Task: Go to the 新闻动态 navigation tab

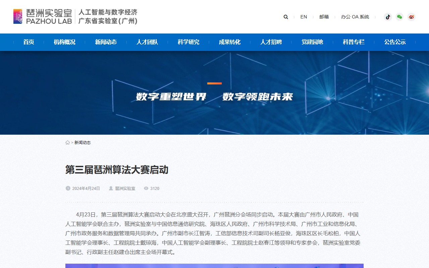Action: 106,42
